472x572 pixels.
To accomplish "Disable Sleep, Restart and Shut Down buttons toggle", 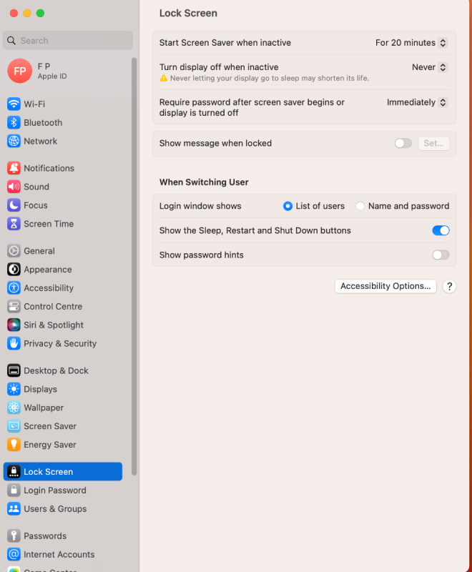I will [441, 230].
